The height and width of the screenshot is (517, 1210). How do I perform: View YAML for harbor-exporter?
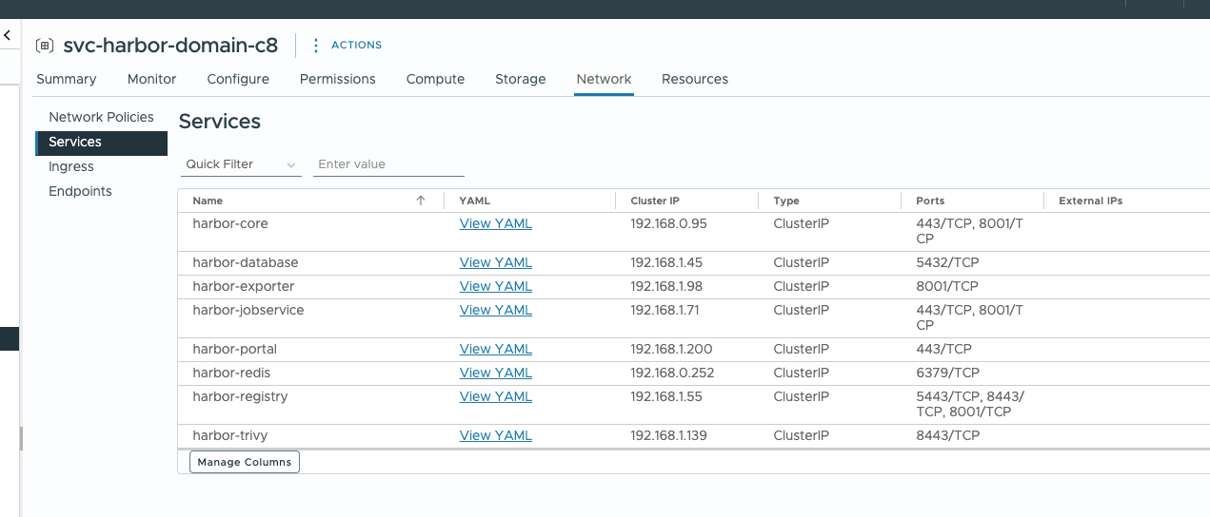(x=495, y=286)
